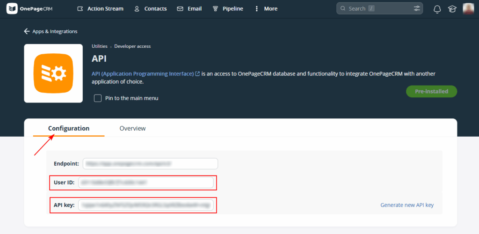This screenshot has width=479, height=234.
Task: Click the search filter sliders icon
Action: [417, 8]
